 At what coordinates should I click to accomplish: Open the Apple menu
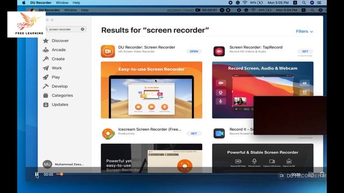point(24,3)
